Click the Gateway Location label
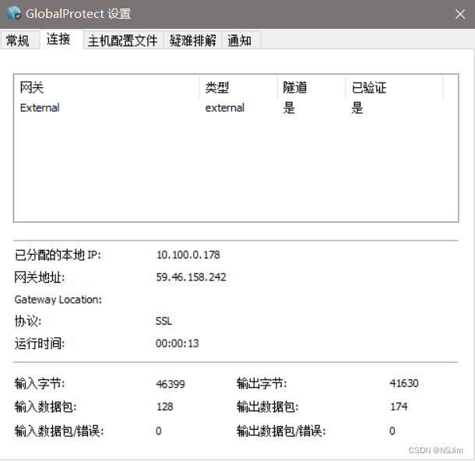Viewport: 475px width, 461px height. 58,300
